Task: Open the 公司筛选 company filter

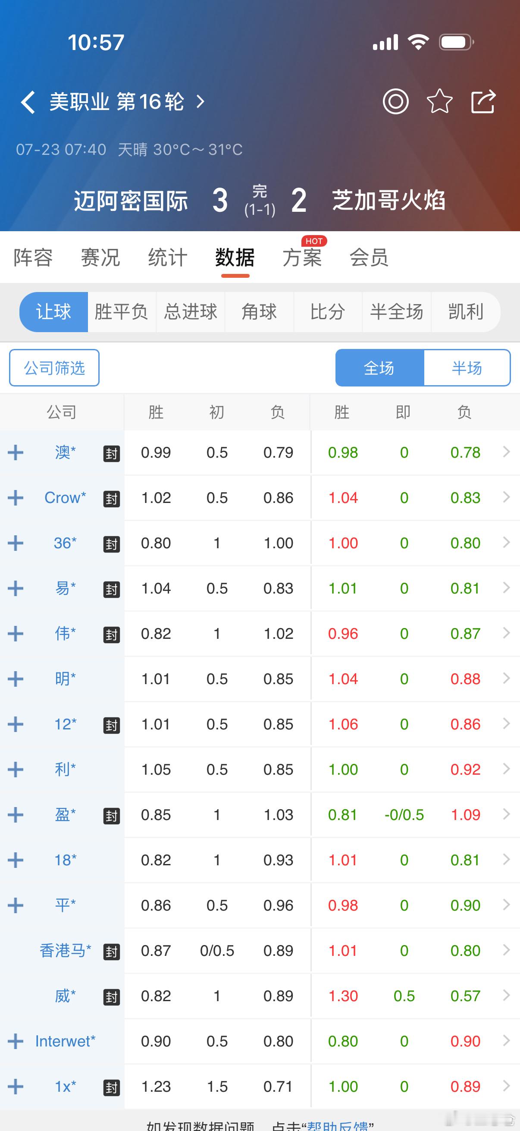Action: pos(54,368)
